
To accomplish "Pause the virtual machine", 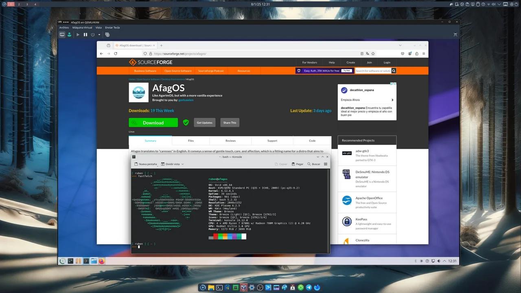I will [85, 35].
